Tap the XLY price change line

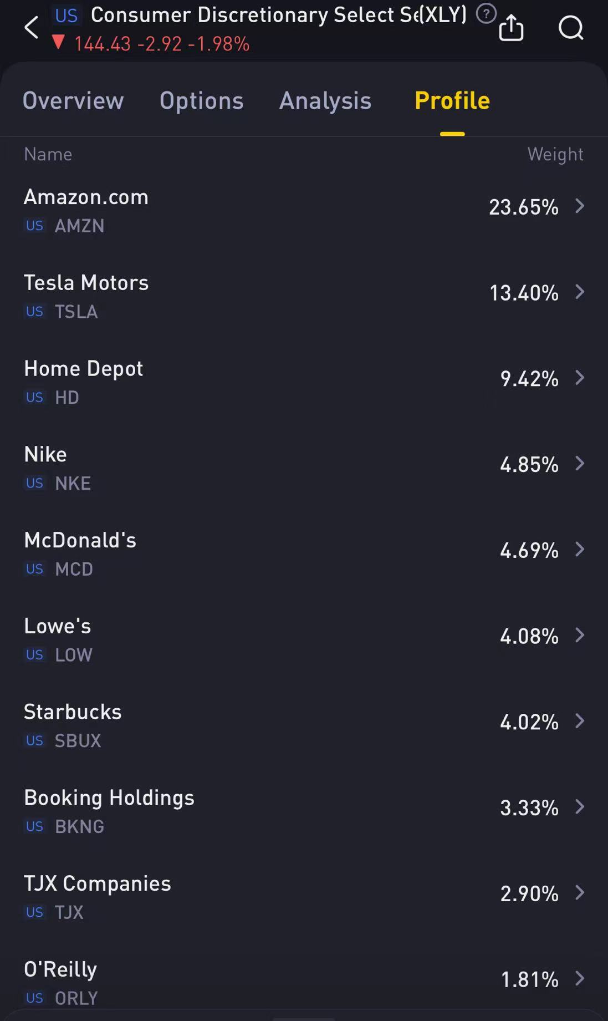click(x=161, y=44)
